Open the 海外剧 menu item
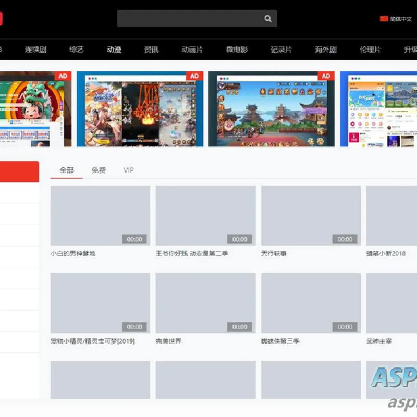 point(326,50)
